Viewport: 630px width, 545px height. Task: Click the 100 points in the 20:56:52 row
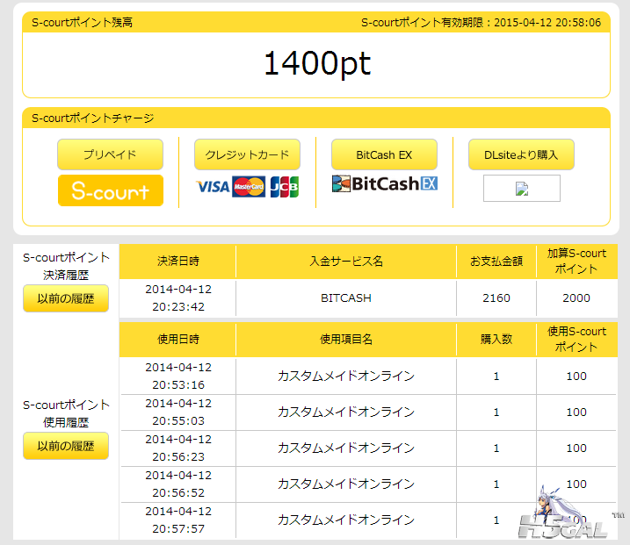click(576, 484)
